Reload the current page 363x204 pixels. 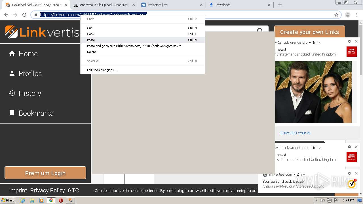tap(24, 15)
